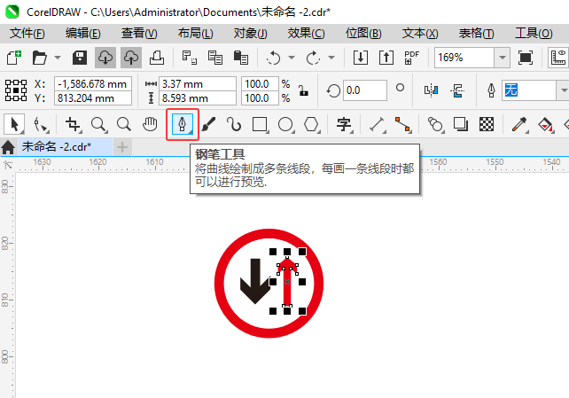Click the X position field
This screenshot has height=398, width=569.
pyautogui.click(x=93, y=84)
